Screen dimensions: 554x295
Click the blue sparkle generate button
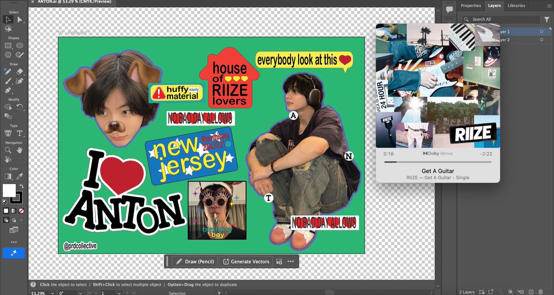click(14, 253)
